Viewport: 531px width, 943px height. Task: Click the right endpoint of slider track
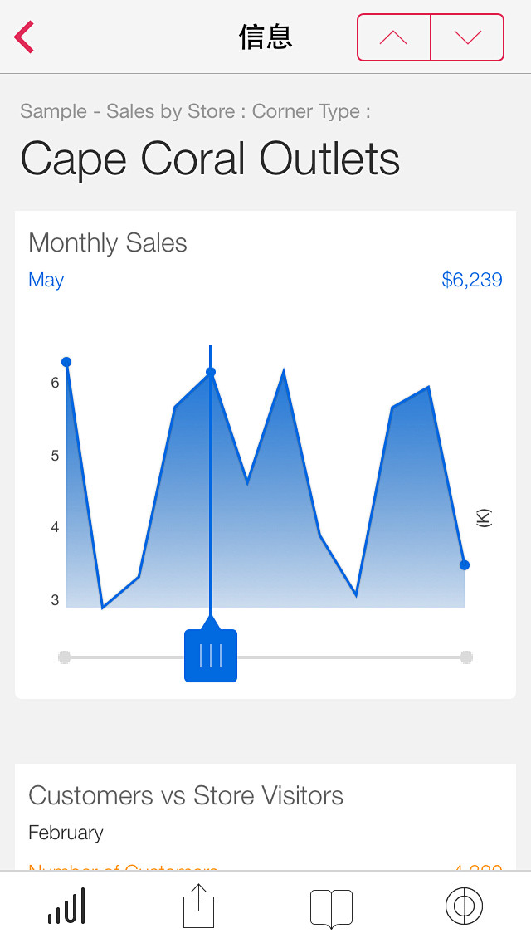tap(466, 657)
